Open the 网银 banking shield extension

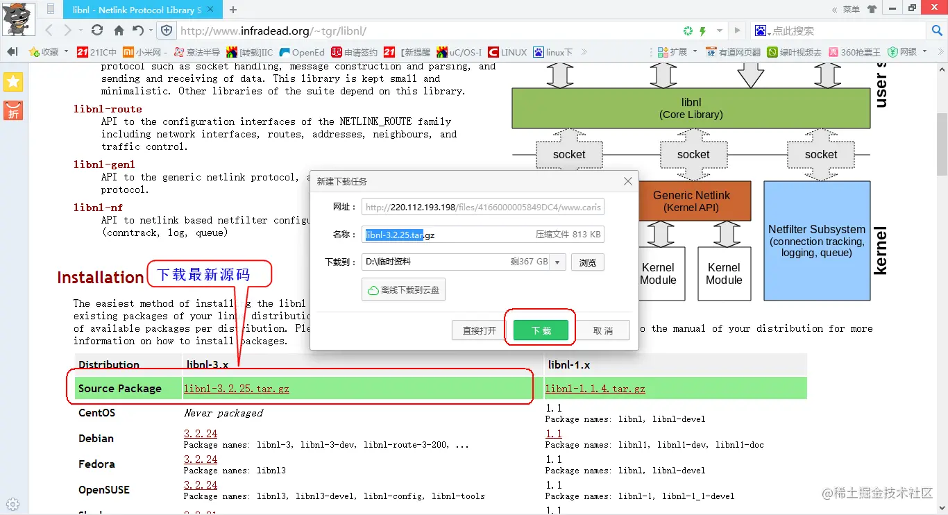pyautogui.click(x=903, y=52)
